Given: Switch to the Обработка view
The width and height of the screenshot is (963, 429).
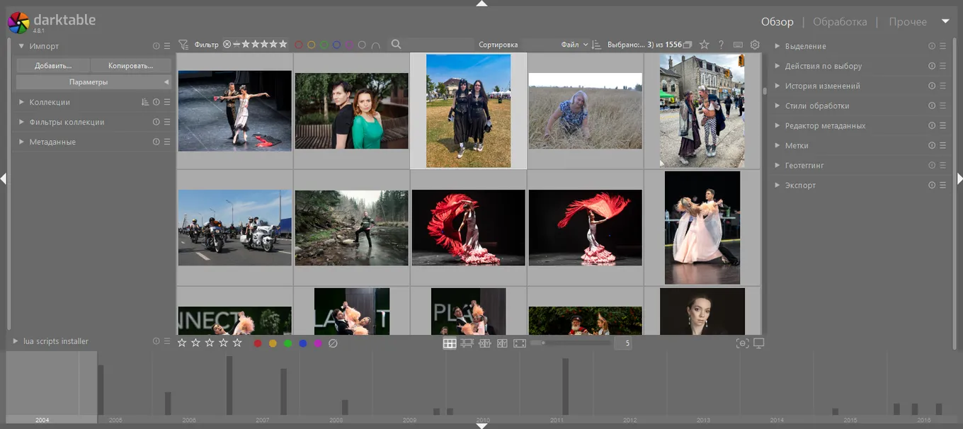Looking at the screenshot, I should point(839,22).
